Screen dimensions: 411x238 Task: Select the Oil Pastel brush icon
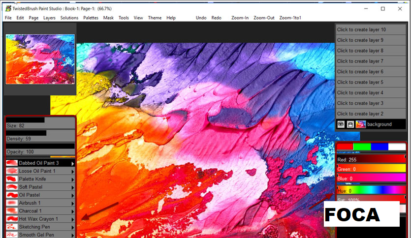point(12,195)
